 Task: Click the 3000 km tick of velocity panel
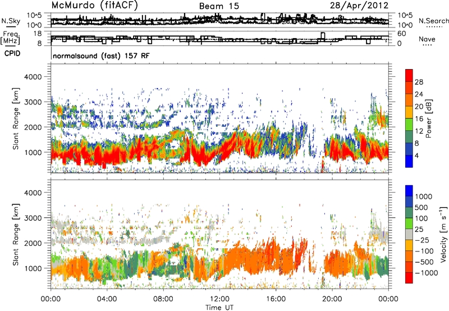coord(33,218)
